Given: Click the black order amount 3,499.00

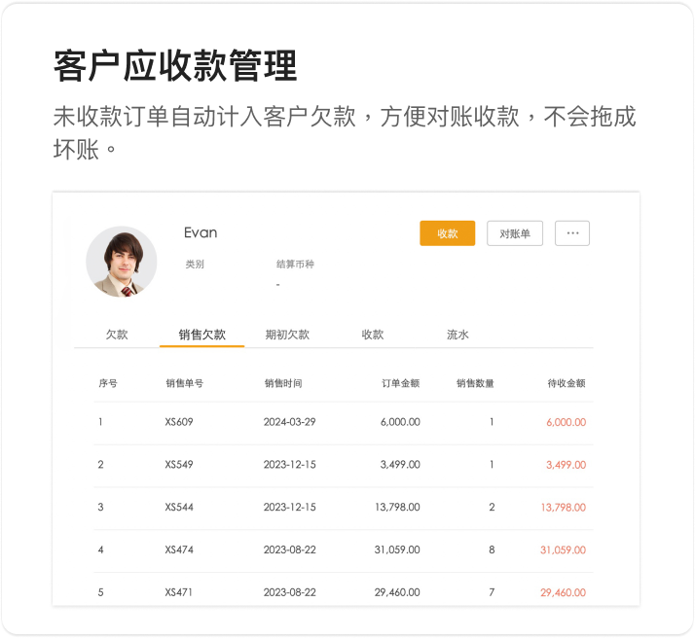Looking at the screenshot, I should coord(400,465).
